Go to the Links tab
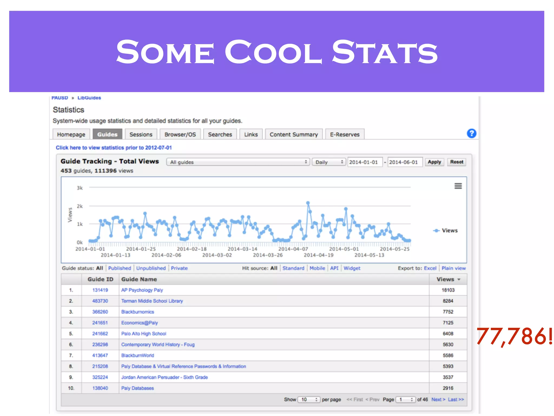 pos(251,134)
